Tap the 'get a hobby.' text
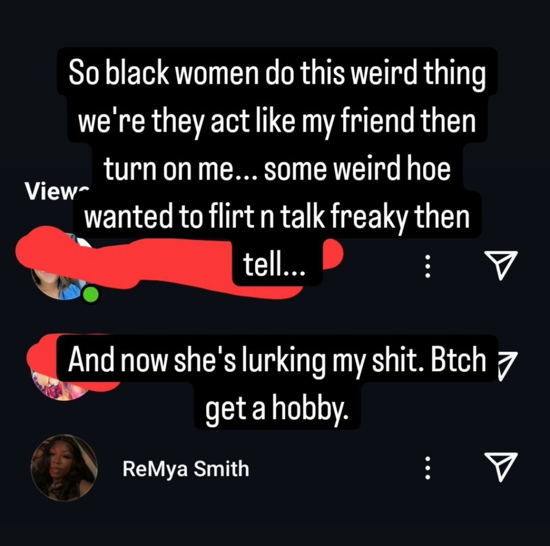Image resolution: width=550 pixels, height=546 pixels. (277, 407)
